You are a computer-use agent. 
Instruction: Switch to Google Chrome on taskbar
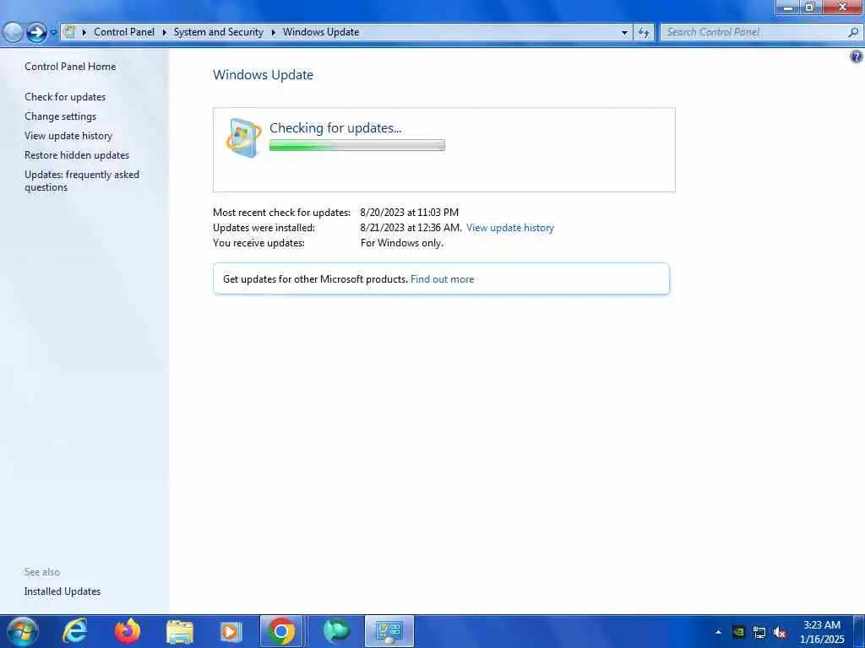(x=281, y=631)
